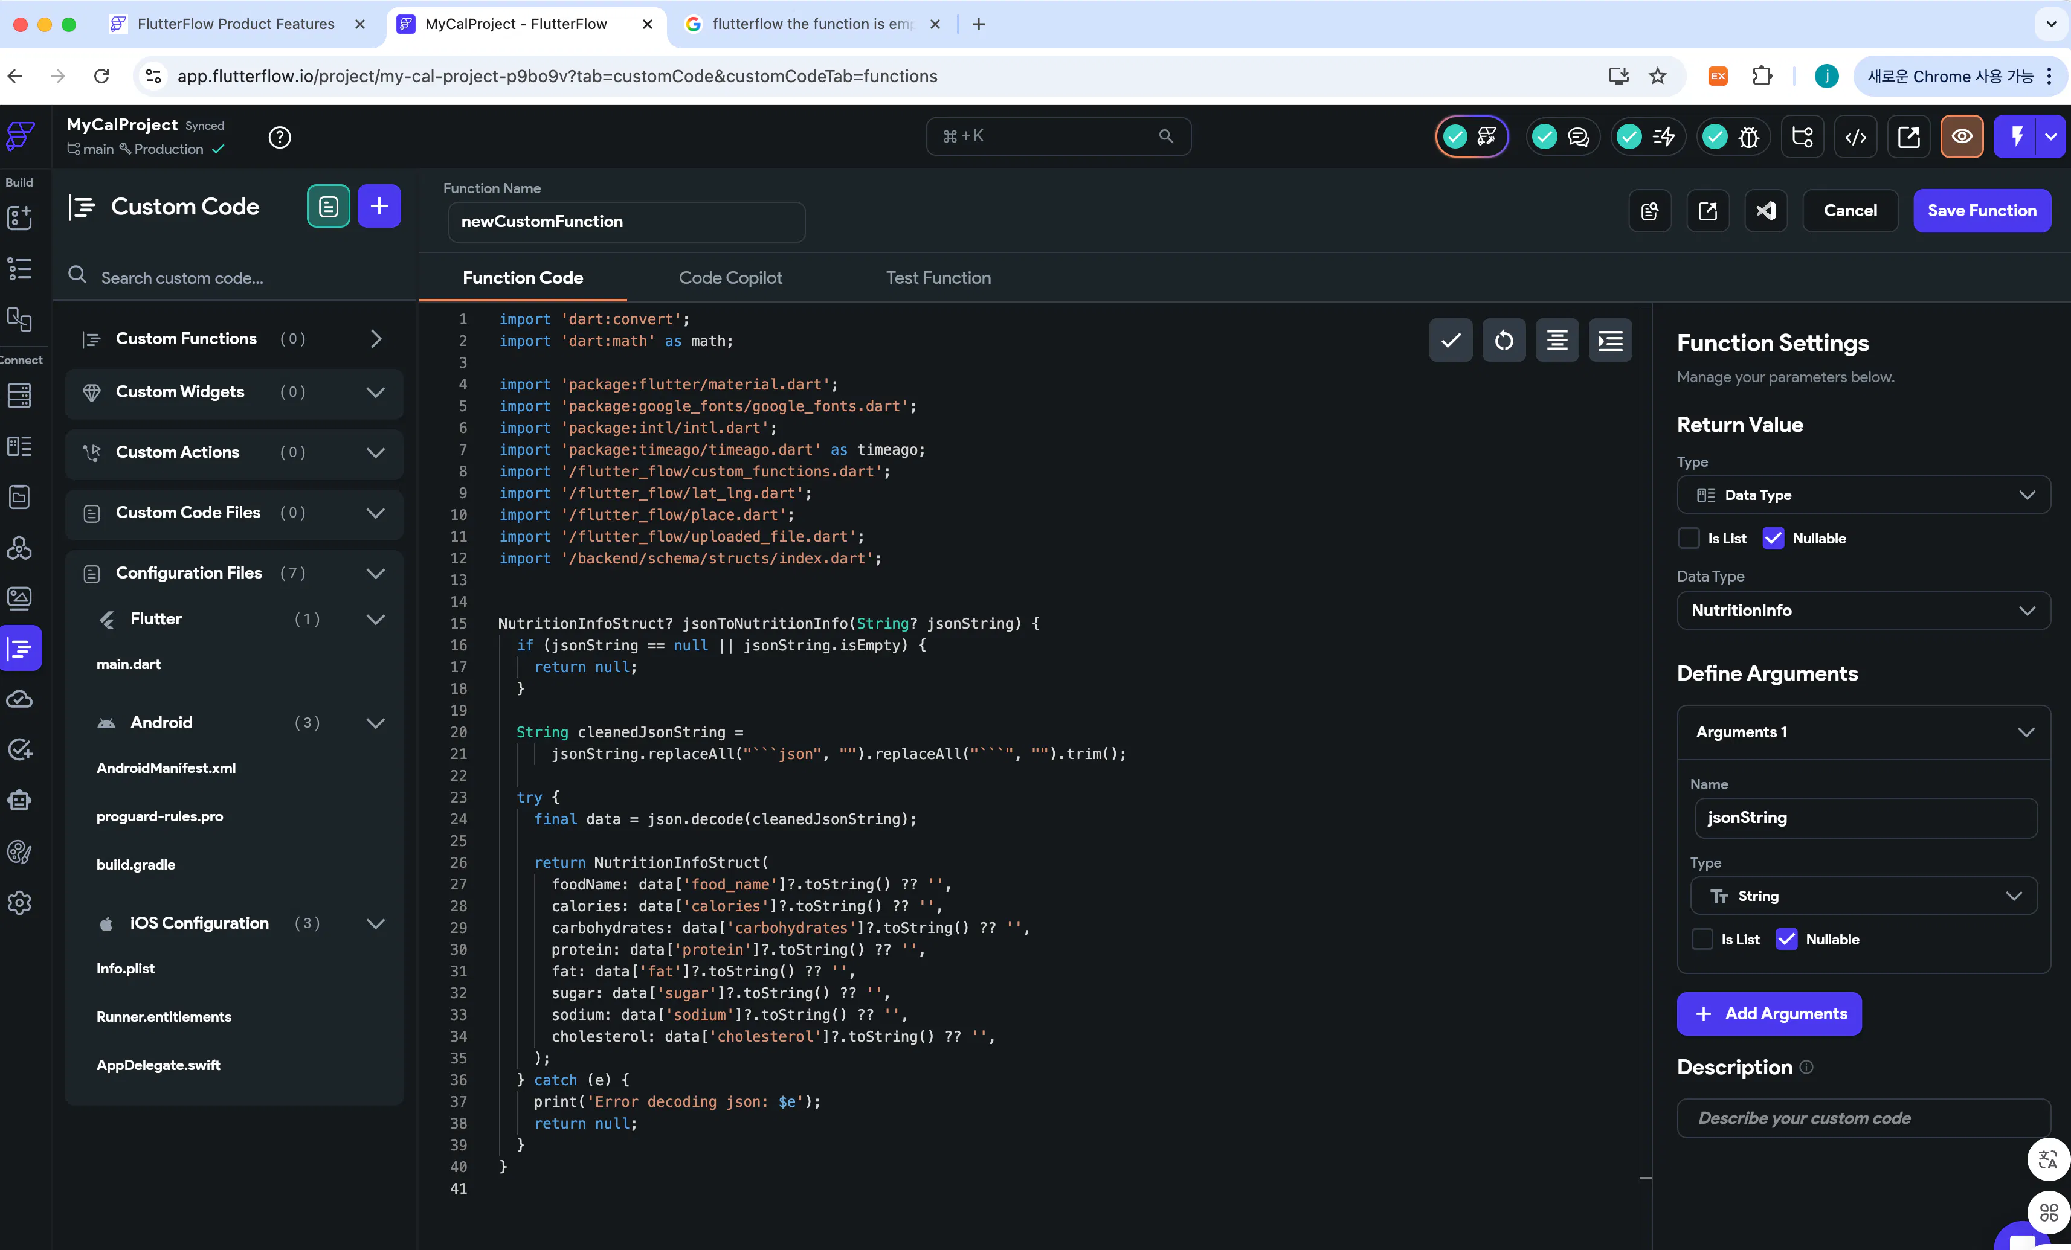Click the Cancel button
This screenshot has height=1250, width=2071.
(x=1850, y=210)
